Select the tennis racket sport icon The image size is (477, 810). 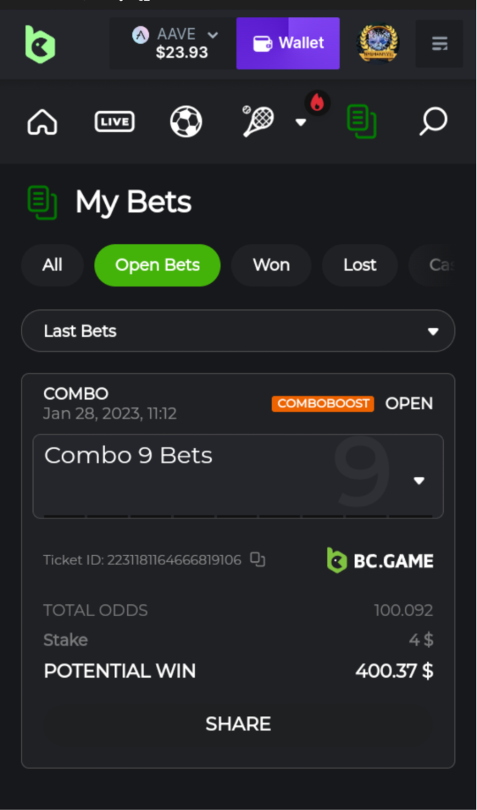point(258,122)
